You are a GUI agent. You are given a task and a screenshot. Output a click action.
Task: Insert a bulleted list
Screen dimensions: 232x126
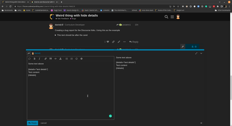[x=67, y=59]
